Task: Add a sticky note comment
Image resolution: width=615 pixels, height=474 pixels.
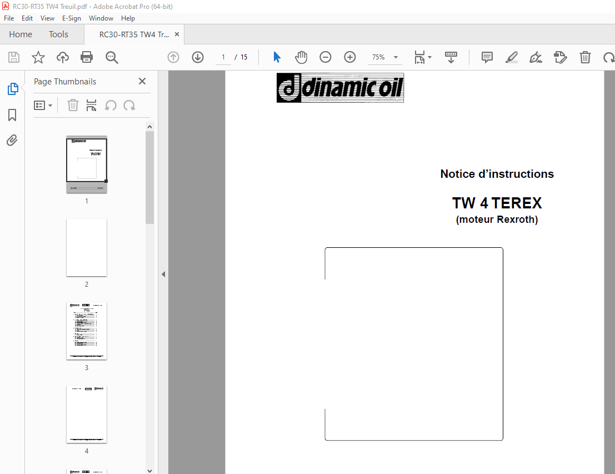Action: click(x=487, y=57)
